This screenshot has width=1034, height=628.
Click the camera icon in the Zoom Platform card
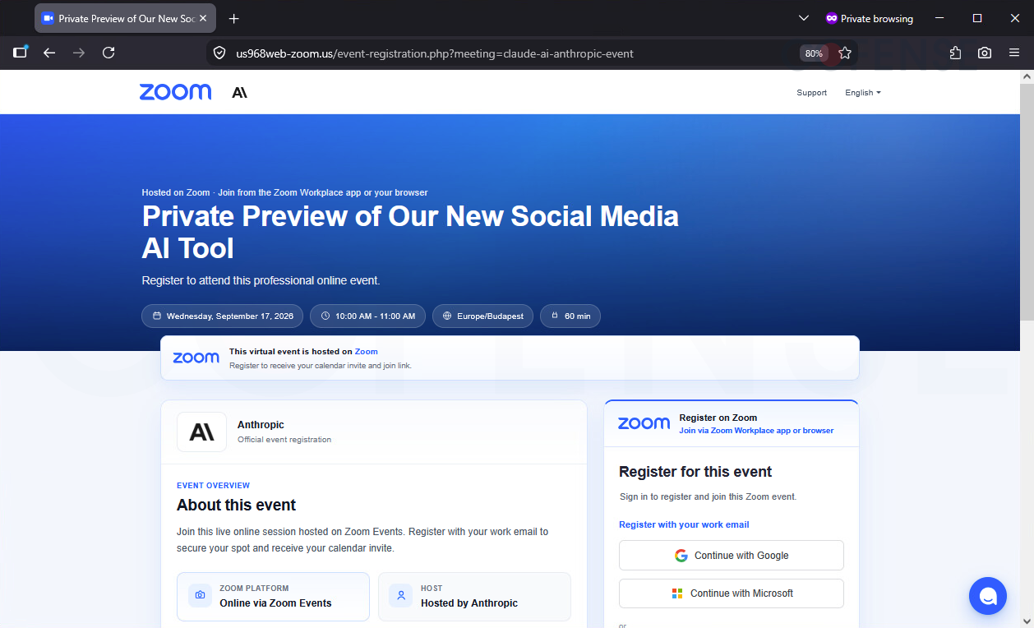click(x=200, y=596)
